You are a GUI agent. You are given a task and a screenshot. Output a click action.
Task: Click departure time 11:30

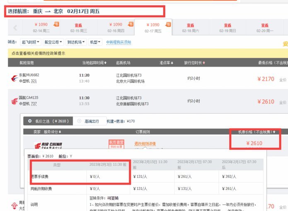click(84, 98)
